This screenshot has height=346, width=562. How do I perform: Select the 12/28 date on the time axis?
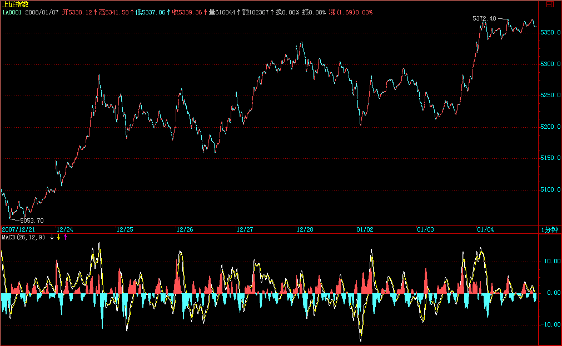click(305, 229)
